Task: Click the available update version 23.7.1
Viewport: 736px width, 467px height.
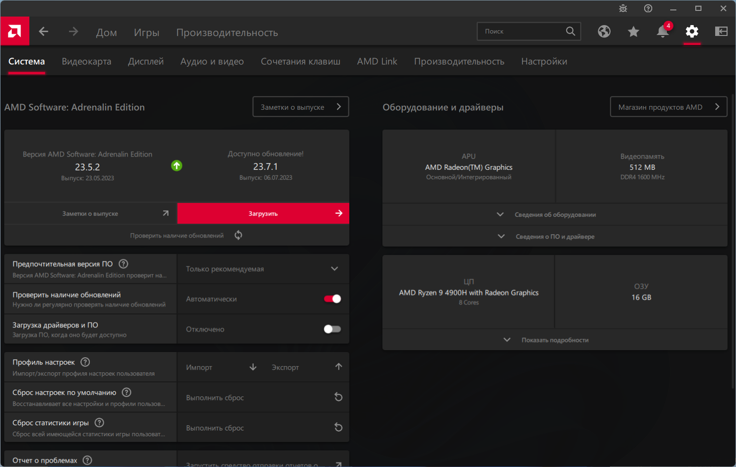Action: tap(265, 167)
